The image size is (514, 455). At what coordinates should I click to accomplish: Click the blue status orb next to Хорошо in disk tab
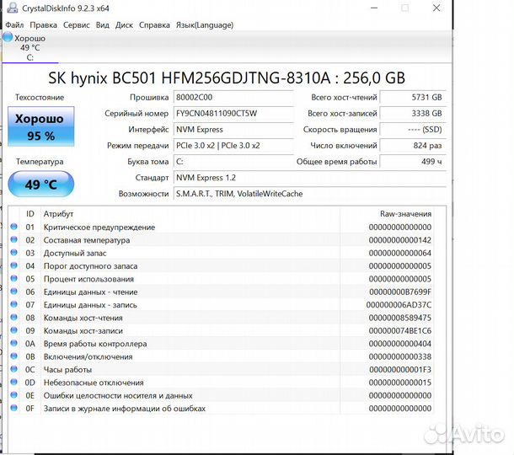click(x=8, y=37)
